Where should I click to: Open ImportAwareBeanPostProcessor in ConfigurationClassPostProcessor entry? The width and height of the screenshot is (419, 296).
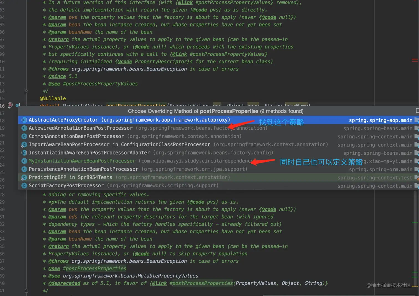pyautogui.click(x=218, y=145)
